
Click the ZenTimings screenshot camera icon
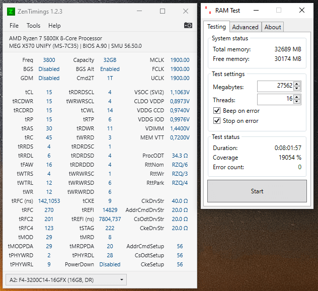188,25
